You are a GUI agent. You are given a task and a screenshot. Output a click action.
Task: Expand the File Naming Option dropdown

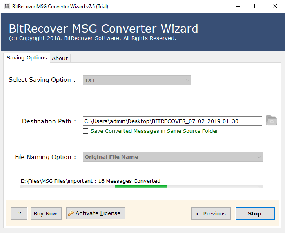pos(173,157)
